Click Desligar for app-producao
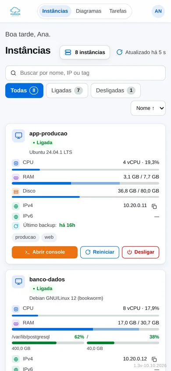Viewport: 171px width, 371px height. [141, 252]
